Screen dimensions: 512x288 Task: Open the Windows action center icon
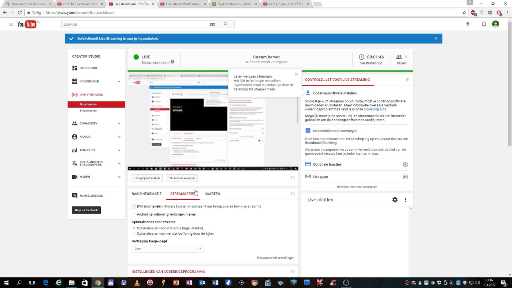(x=504, y=283)
